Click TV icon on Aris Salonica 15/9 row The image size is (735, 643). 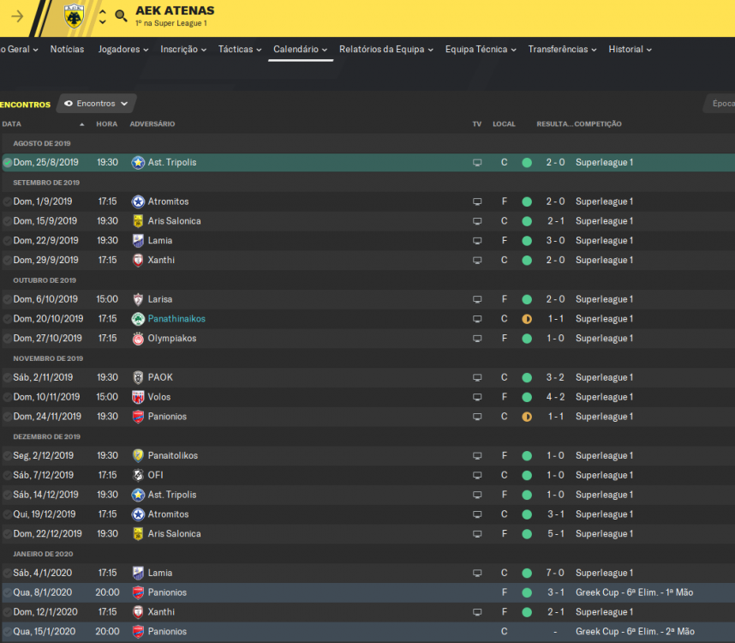477,221
